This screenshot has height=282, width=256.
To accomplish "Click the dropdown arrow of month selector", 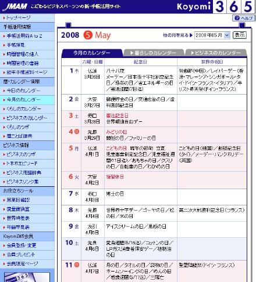I will 226,35.
